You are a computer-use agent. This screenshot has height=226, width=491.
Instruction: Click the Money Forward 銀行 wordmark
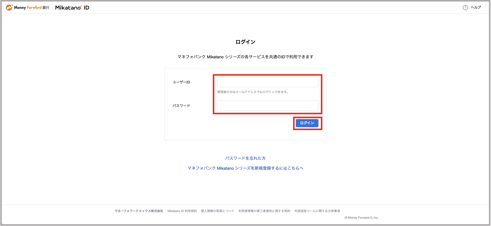coord(31,8)
